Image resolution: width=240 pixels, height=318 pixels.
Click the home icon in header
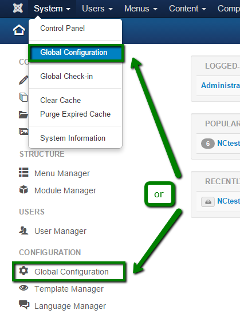(19, 30)
